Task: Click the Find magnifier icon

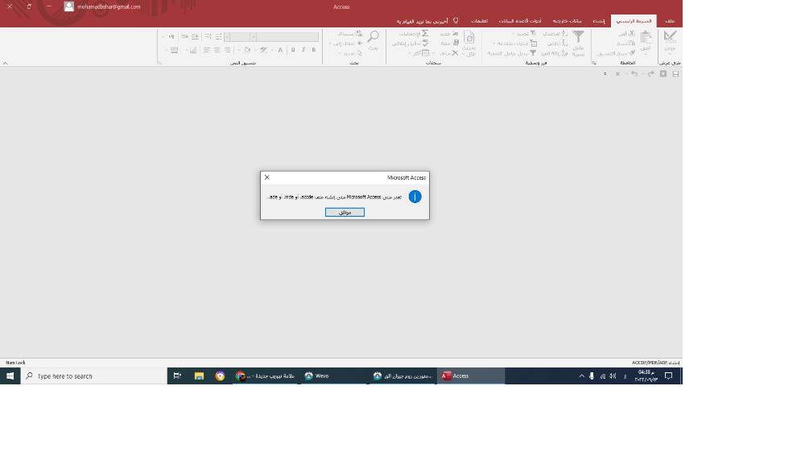Action: [x=374, y=36]
